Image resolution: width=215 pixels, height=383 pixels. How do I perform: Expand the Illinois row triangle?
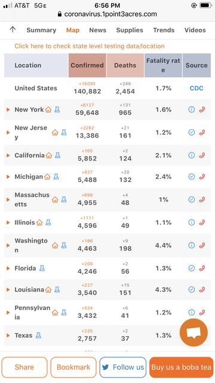[x=8, y=223]
